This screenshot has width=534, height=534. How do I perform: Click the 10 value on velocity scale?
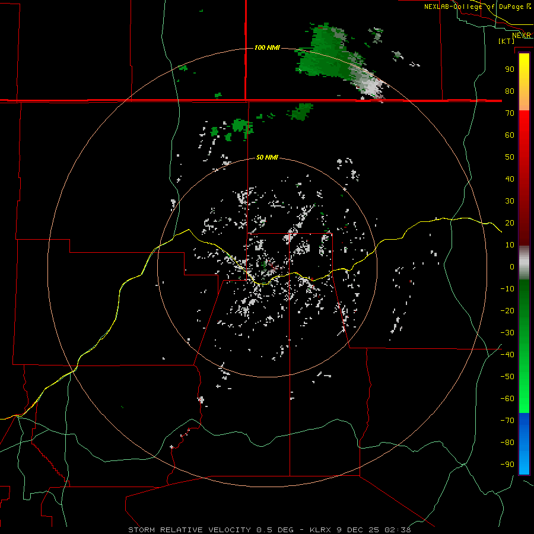pos(510,245)
